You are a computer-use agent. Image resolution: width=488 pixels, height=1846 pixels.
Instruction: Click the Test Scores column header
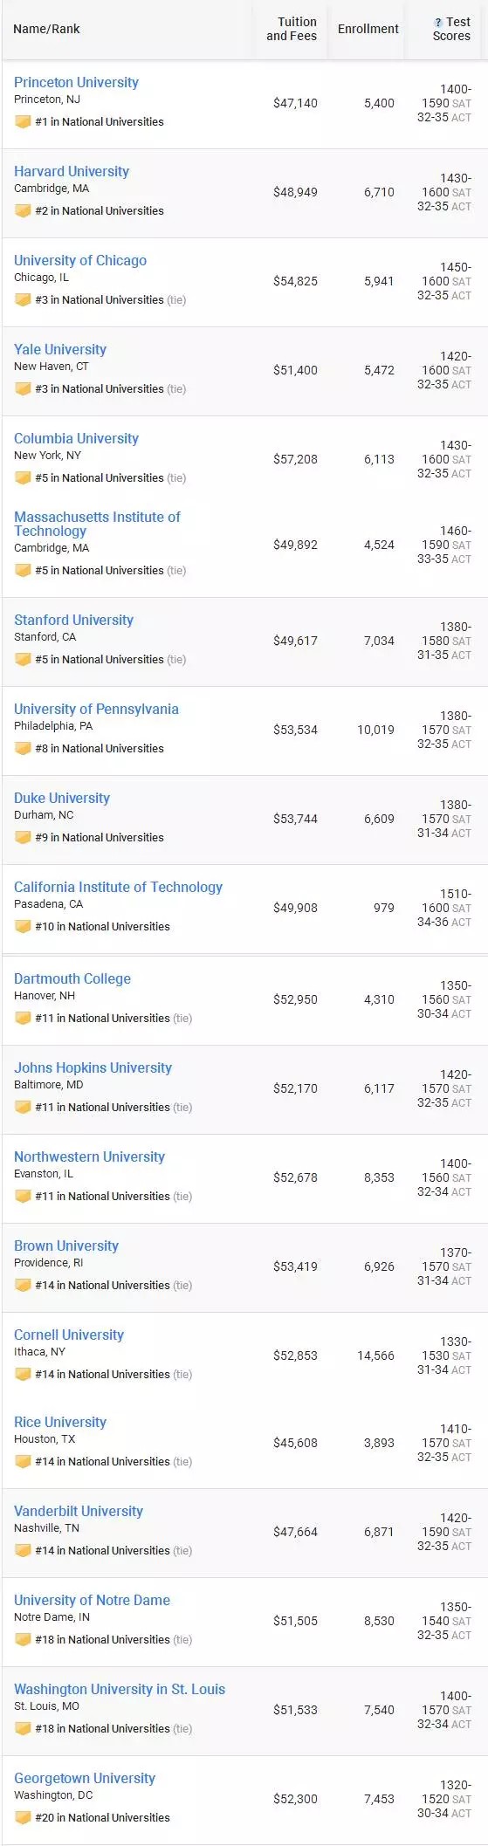tap(451, 29)
